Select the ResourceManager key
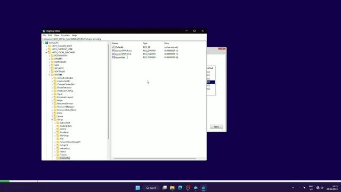 pyautogui.click(x=66, y=107)
